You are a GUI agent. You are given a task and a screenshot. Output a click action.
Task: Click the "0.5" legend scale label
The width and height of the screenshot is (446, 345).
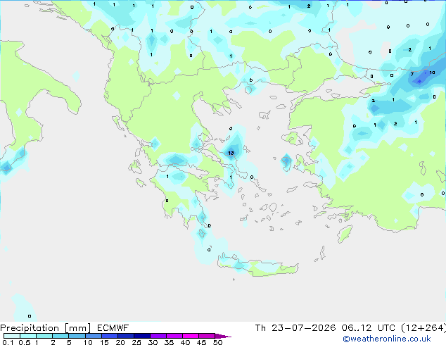(24, 342)
